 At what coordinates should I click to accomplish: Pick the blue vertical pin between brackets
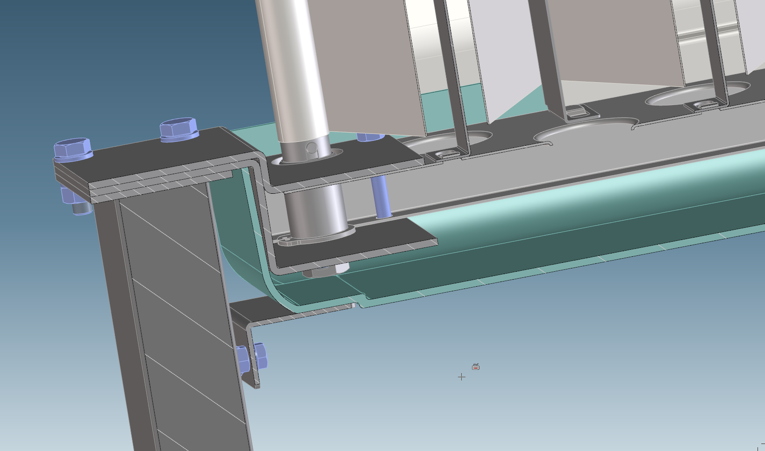(x=383, y=197)
